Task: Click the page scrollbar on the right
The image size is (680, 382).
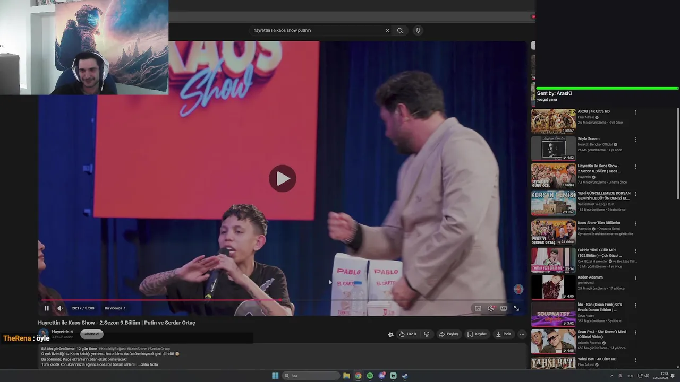Action: click(677, 154)
